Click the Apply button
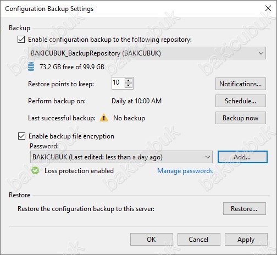 click(246, 240)
